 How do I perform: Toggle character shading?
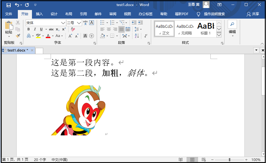pyautogui.click(x=85, y=36)
